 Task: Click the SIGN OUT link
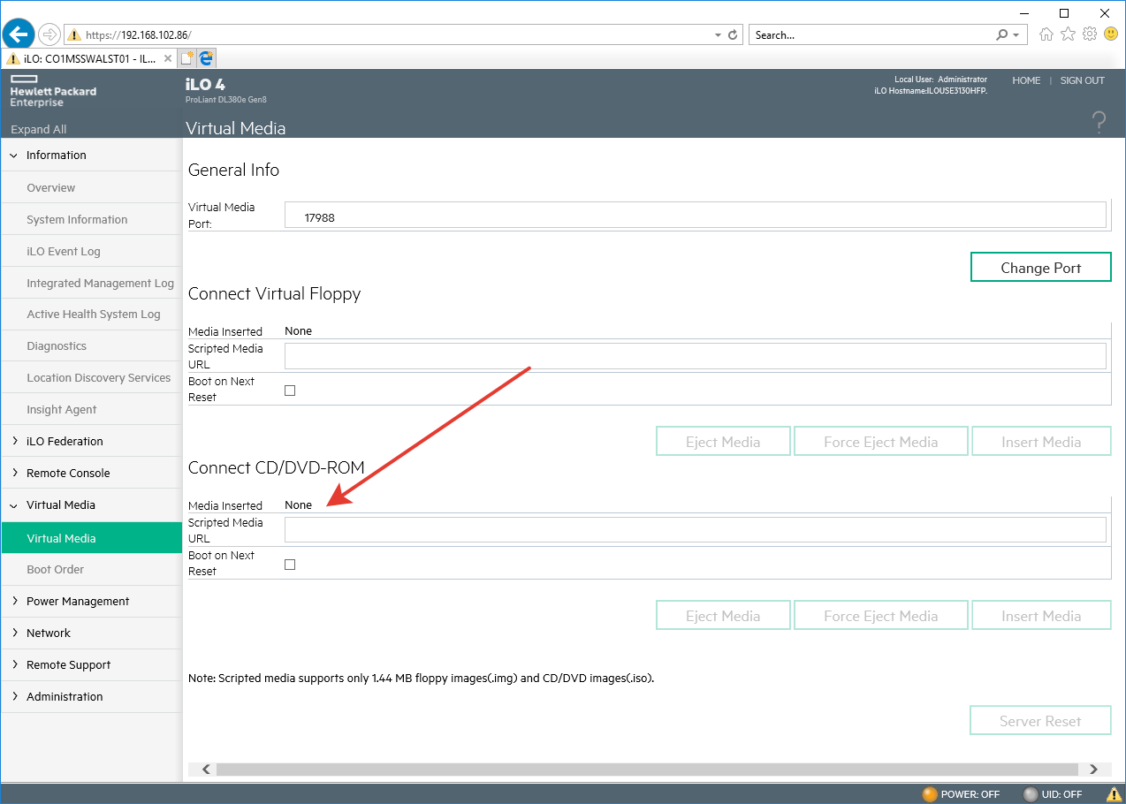tap(1083, 80)
